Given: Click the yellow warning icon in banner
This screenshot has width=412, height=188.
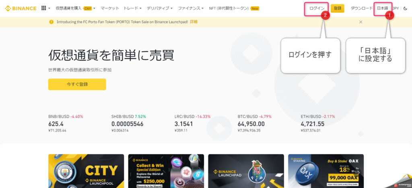Looking at the screenshot, I should [x=51, y=22].
